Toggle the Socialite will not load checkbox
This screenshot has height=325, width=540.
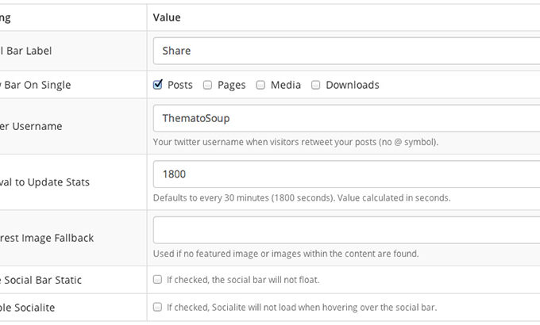tap(158, 308)
